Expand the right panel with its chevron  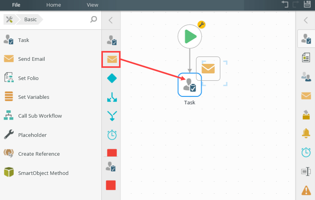(x=306, y=20)
